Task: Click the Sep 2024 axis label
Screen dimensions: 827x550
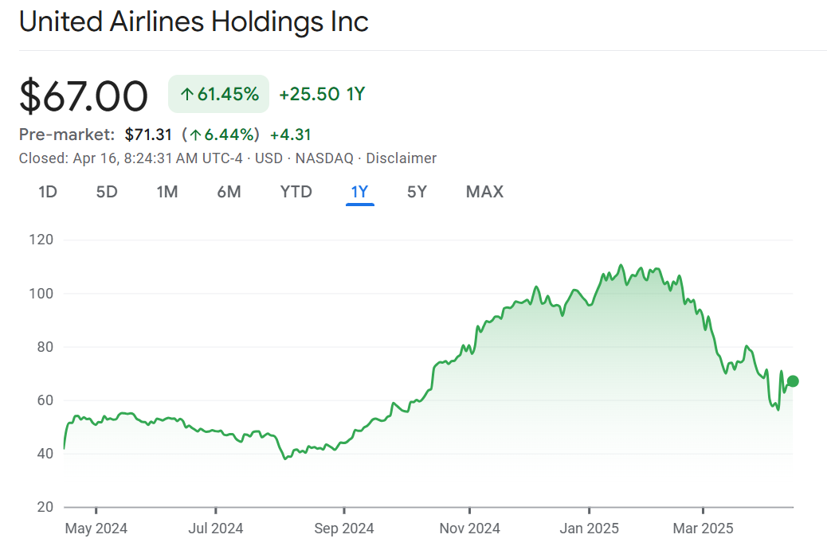Action: coord(343,529)
